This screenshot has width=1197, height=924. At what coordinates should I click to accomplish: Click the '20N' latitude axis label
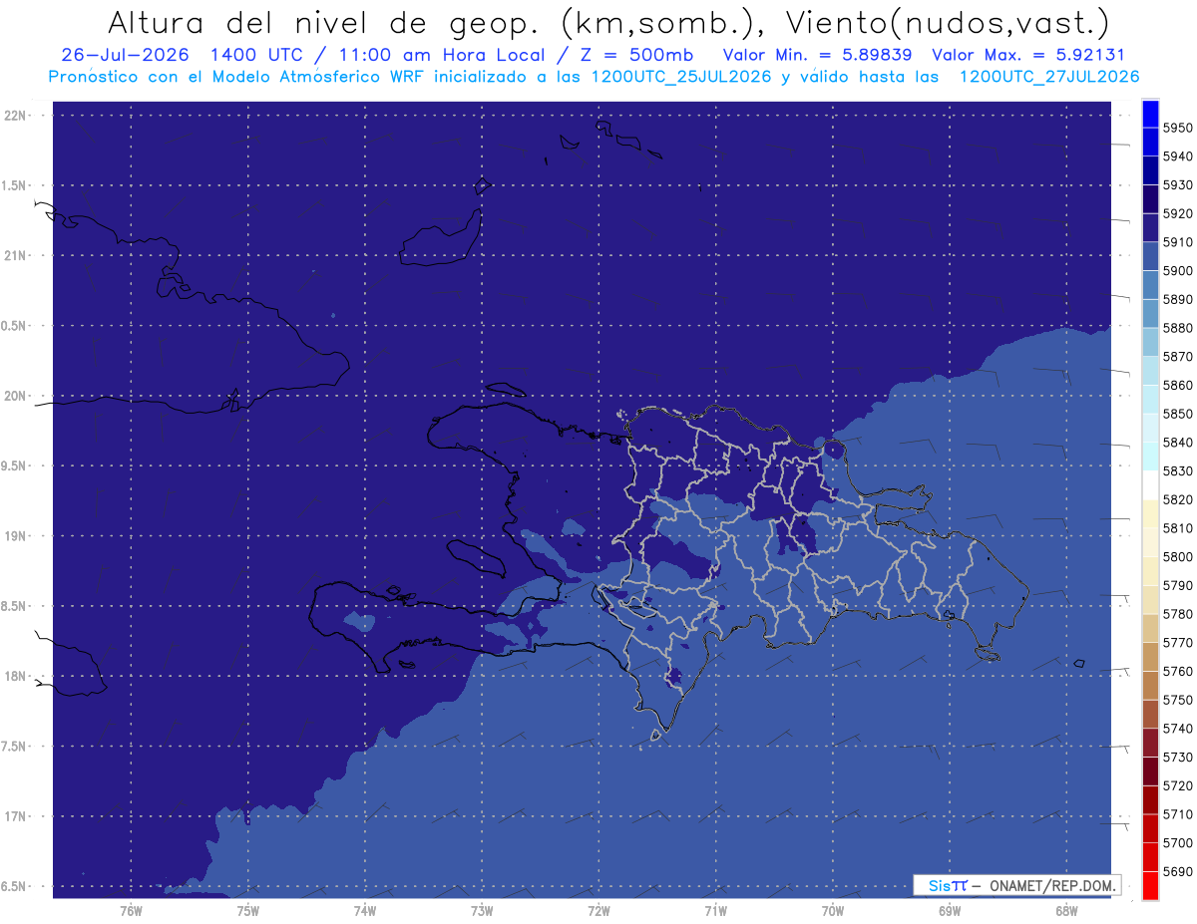coord(16,396)
